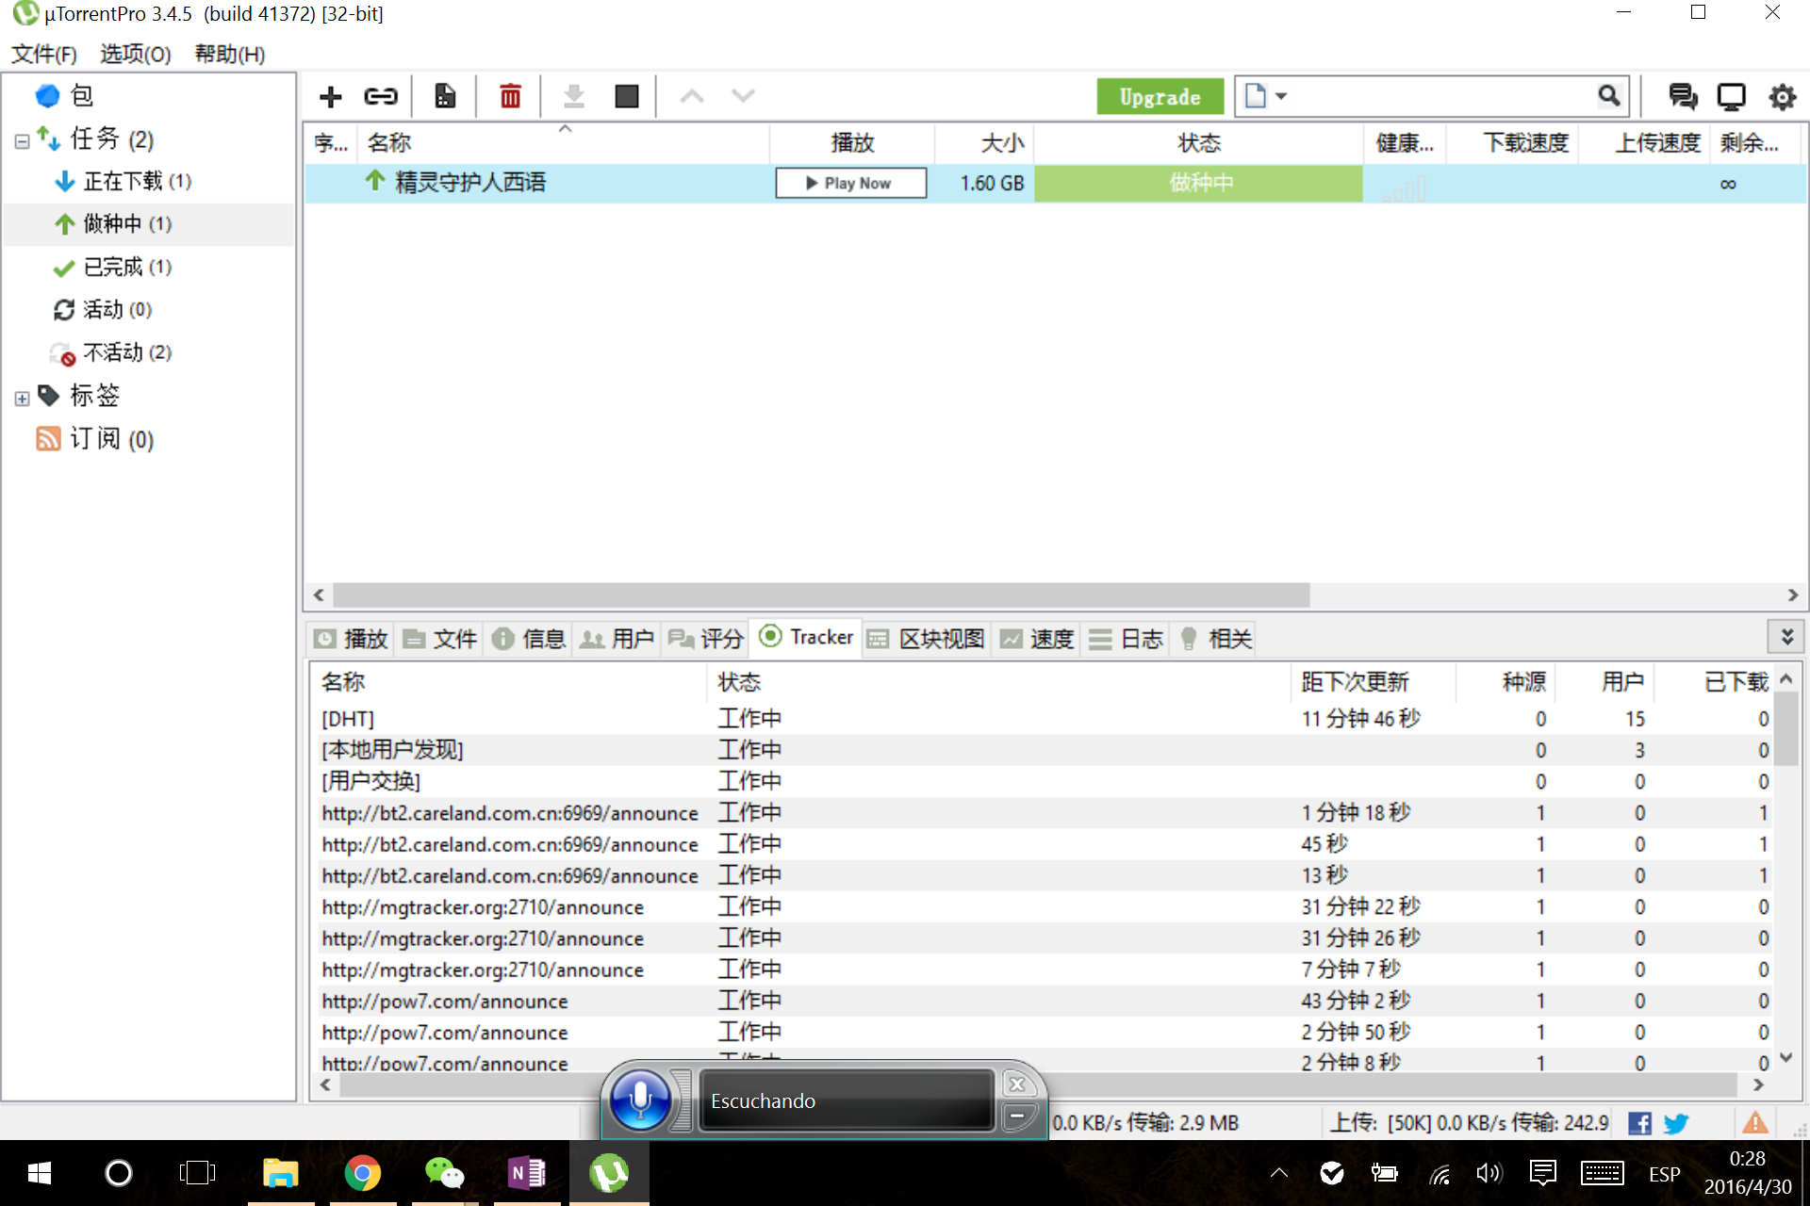Click the Add Torrent from URL link icon
Viewport: 1810px width, 1206px height.
pos(381,96)
